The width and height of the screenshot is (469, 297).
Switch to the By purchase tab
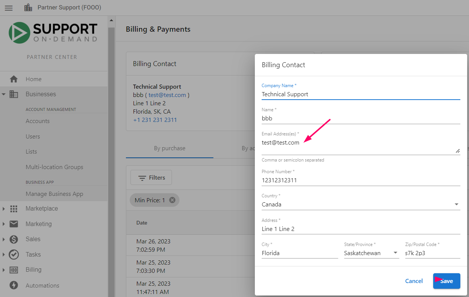(x=170, y=148)
